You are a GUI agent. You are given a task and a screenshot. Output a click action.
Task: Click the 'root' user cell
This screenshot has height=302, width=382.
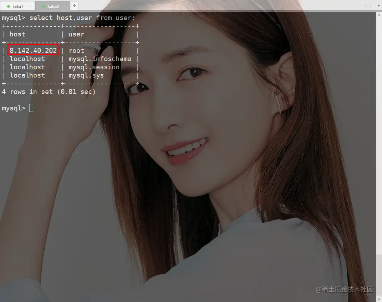coord(76,50)
